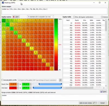Enable Use playability profile checkbox
This screenshot has height=106, width=109.
click(2, 80)
